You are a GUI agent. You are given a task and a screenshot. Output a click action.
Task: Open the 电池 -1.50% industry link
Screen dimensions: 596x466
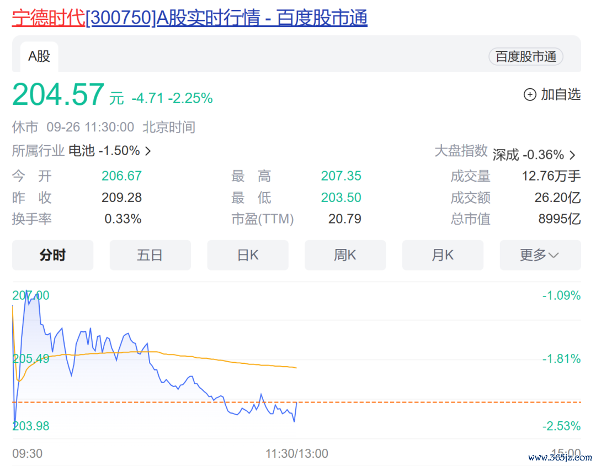coord(104,151)
